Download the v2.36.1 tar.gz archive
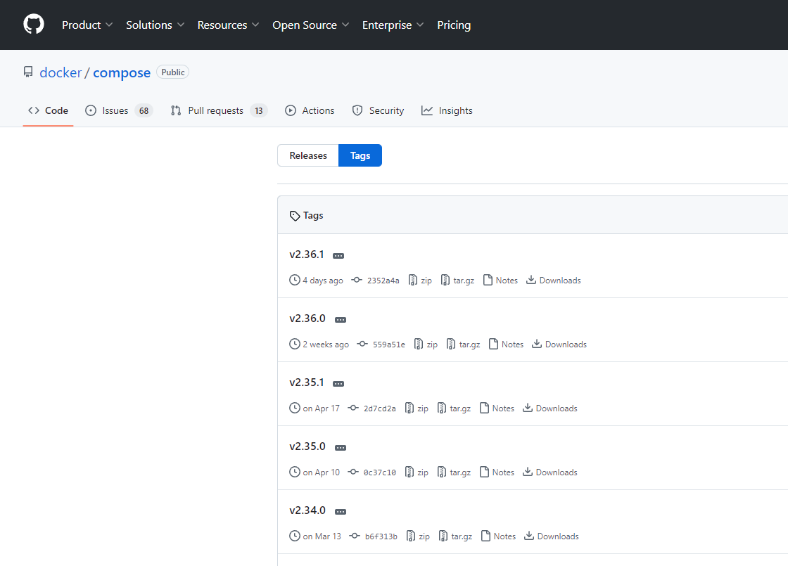The image size is (788, 566). coord(457,281)
